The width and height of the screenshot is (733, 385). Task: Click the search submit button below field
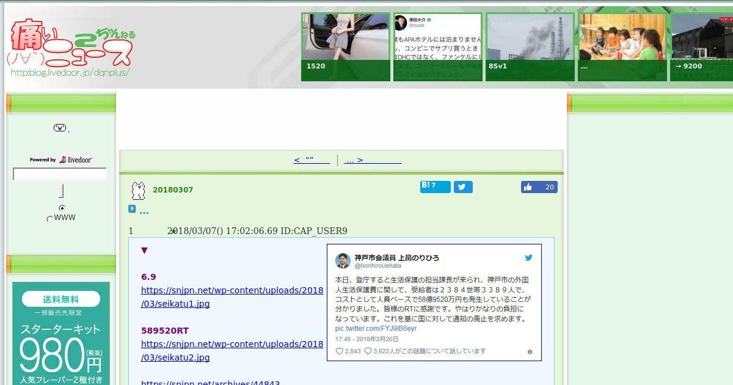pos(61,191)
